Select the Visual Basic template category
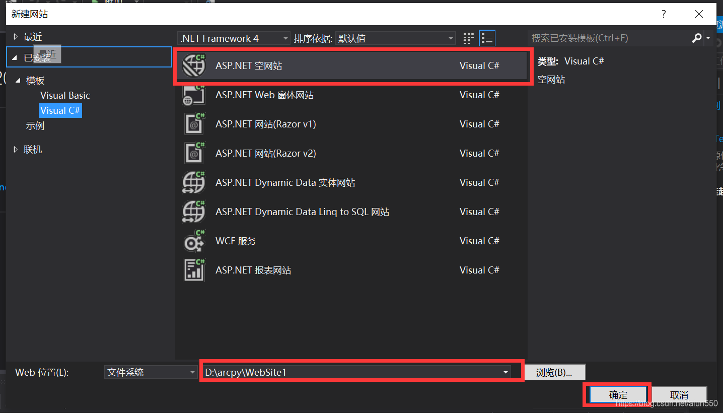Viewport: 723px width, 413px height. 65,95
